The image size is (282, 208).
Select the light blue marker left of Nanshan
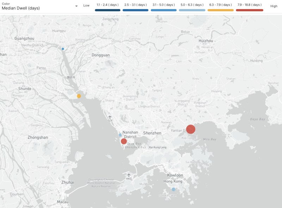(120, 135)
